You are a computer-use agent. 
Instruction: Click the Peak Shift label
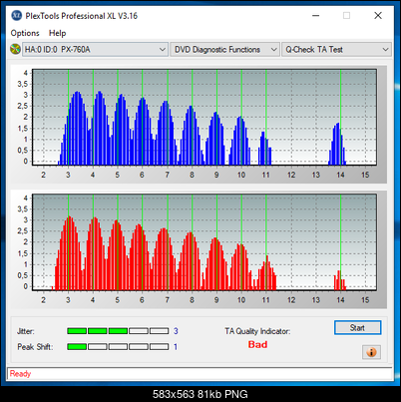pyautogui.click(x=35, y=347)
